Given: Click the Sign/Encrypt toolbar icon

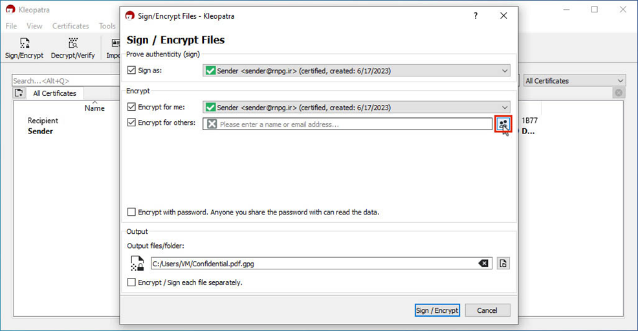Looking at the screenshot, I should point(25,49).
